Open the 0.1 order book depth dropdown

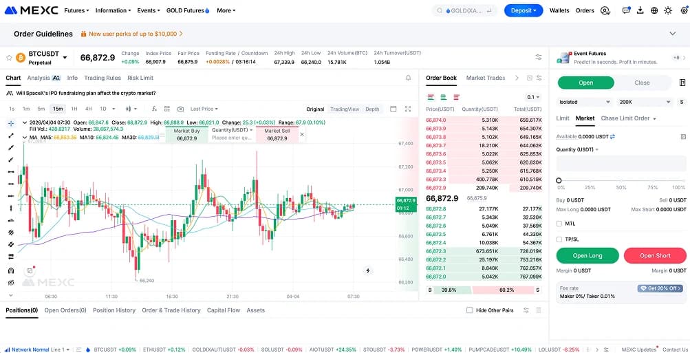(533, 97)
